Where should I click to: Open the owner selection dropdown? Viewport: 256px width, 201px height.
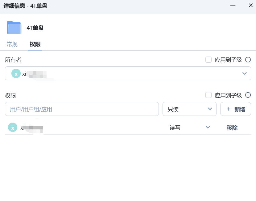pyautogui.click(x=245, y=73)
